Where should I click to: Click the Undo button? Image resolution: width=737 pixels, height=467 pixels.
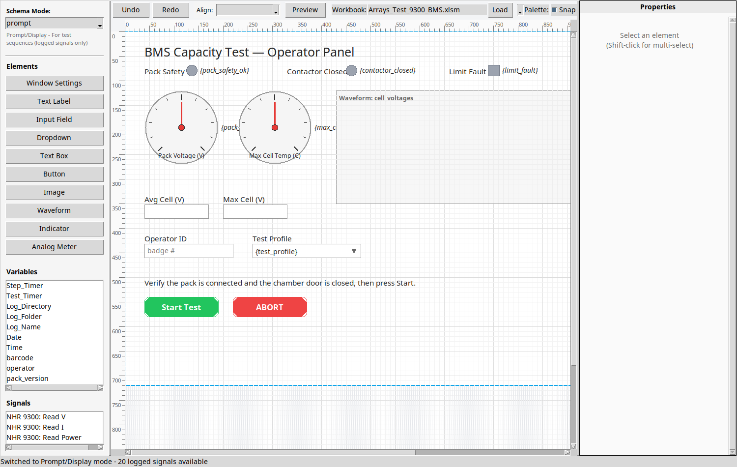131,10
